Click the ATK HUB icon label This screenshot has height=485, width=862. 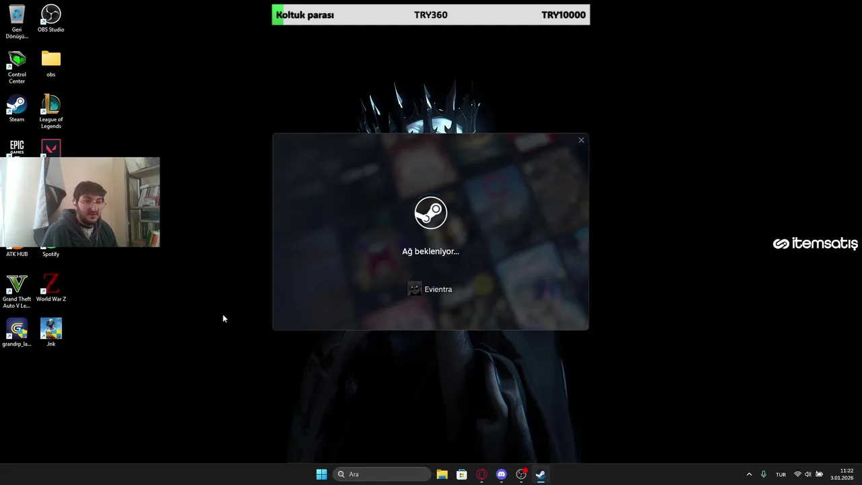point(17,254)
